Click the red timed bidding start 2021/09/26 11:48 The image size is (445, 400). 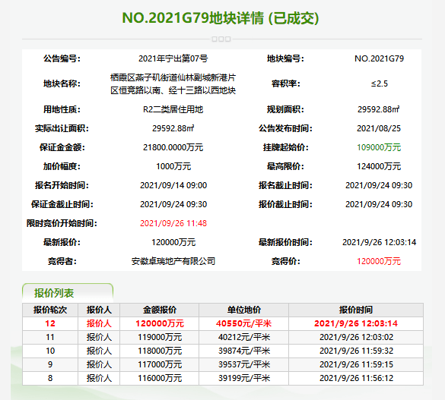(173, 223)
